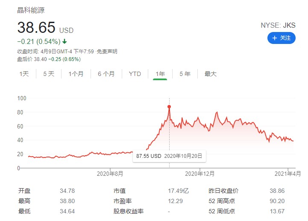The height and width of the screenshot is (221, 308).
Task: Click the 100 y-axis label
Action: tap(22, 98)
